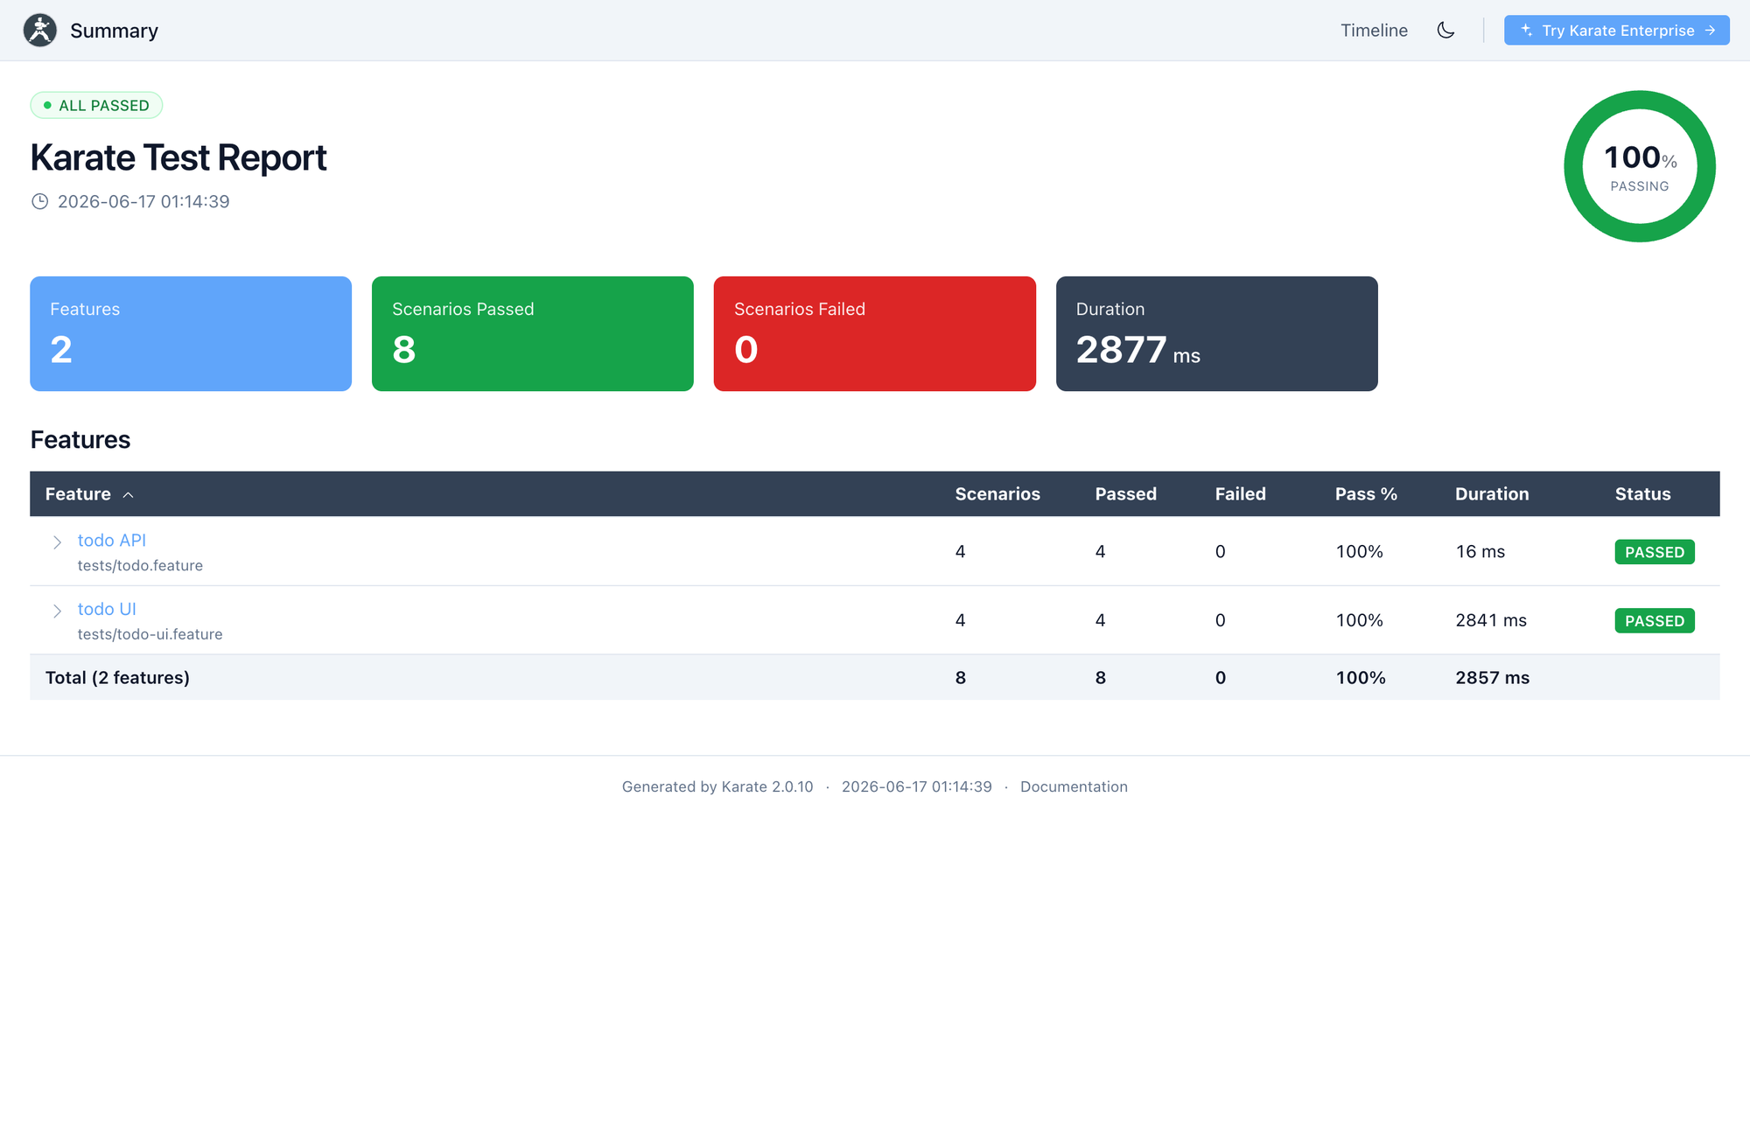Viewport: 1750px width, 1125px height.
Task: Sort the table by Passed column
Action: (1126, 494)
